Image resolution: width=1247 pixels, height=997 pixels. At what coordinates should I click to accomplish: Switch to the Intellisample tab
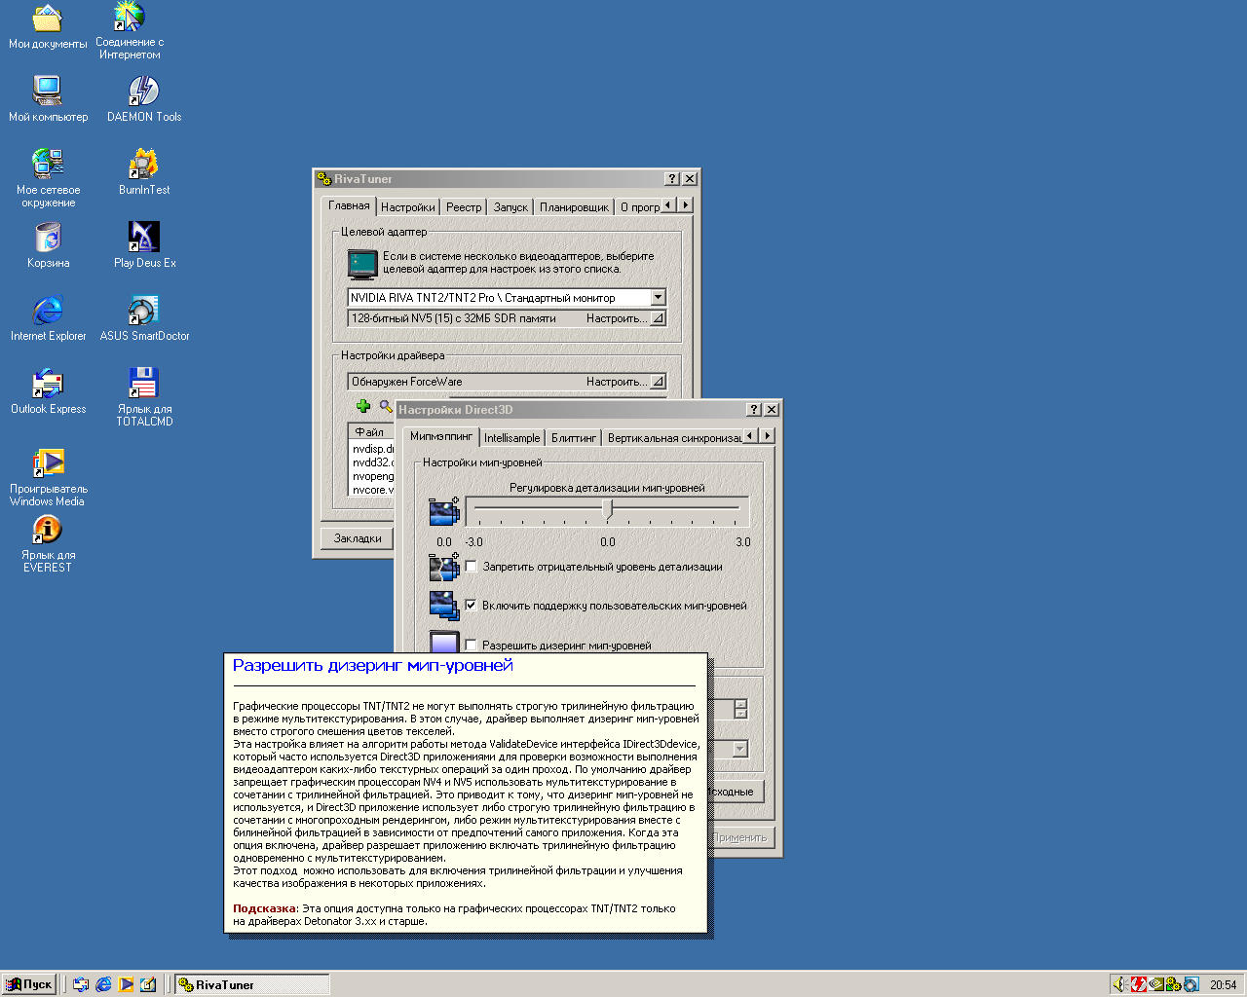(x=511, y=438)
